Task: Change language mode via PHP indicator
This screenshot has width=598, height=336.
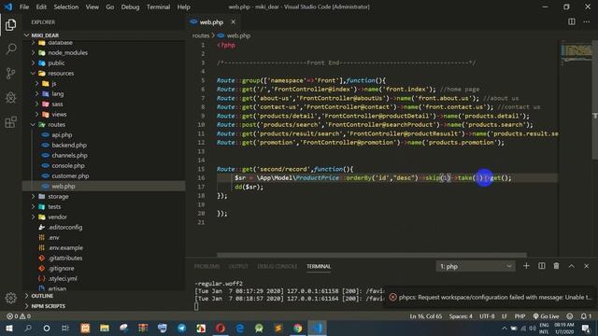Action: (x=520, y=316)
